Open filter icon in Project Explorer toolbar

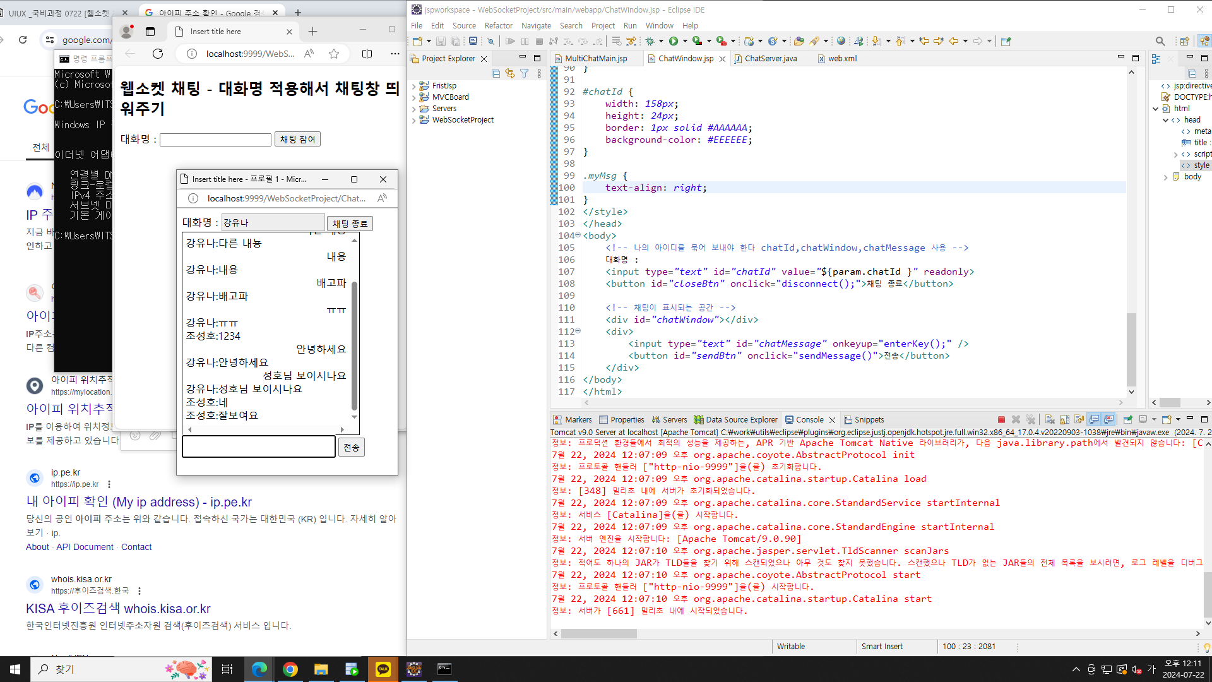[x=524, y=74]
